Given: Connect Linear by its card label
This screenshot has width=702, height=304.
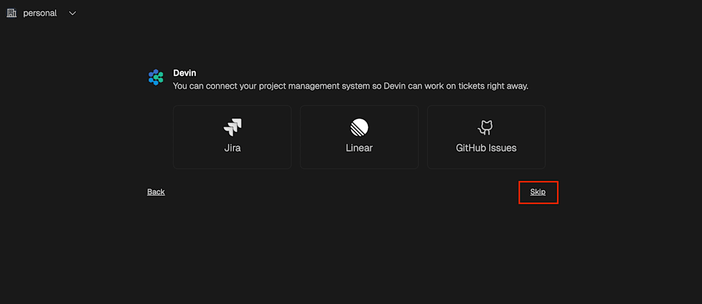Looking at the screenshot, I should [359, 148].
